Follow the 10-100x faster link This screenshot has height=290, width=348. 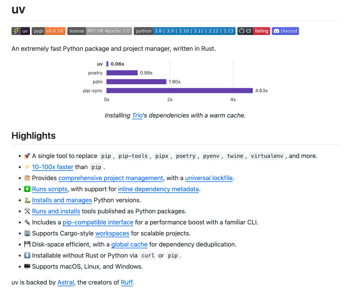[53, 167]
